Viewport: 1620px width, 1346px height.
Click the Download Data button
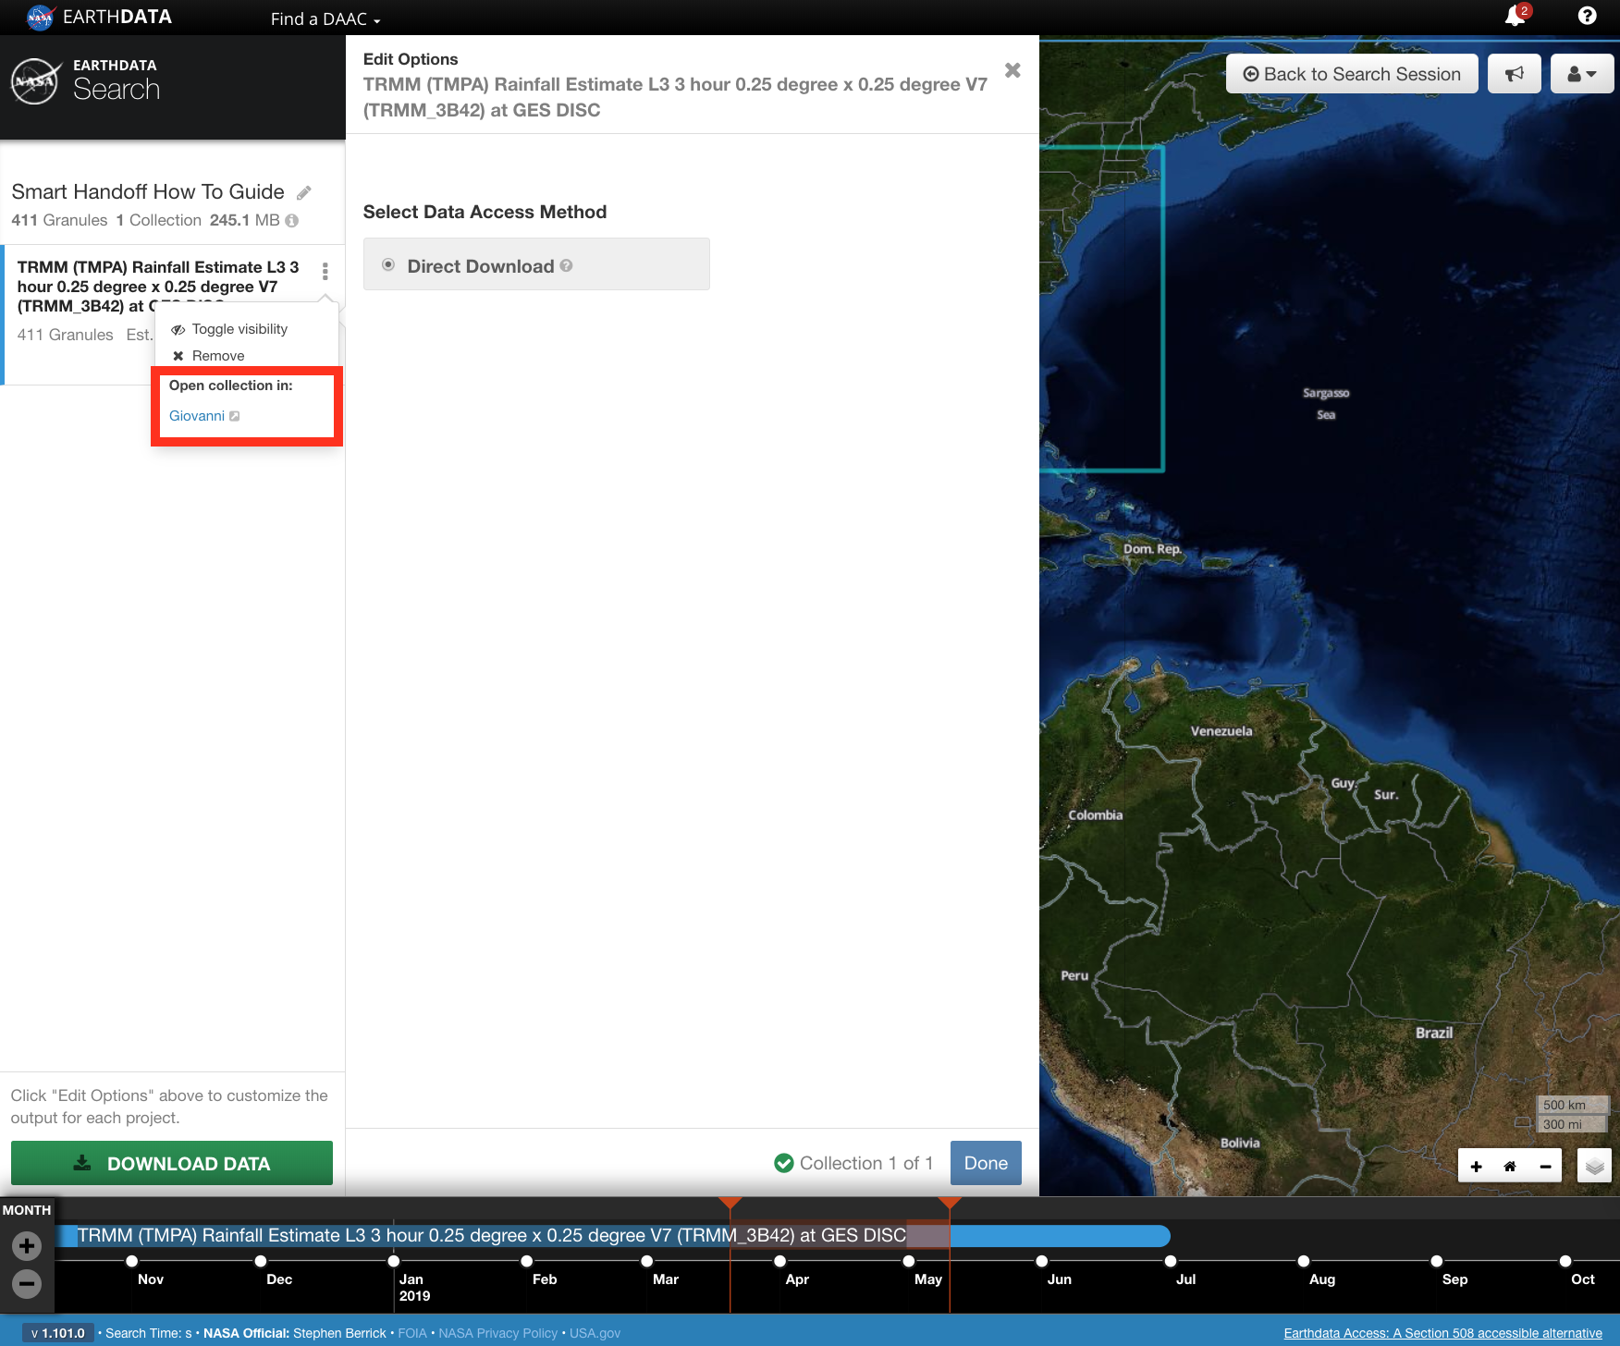[x=172, y=1163]
